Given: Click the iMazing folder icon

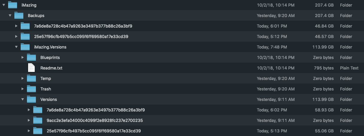Looking at the screenshot, I should (13, 5).
